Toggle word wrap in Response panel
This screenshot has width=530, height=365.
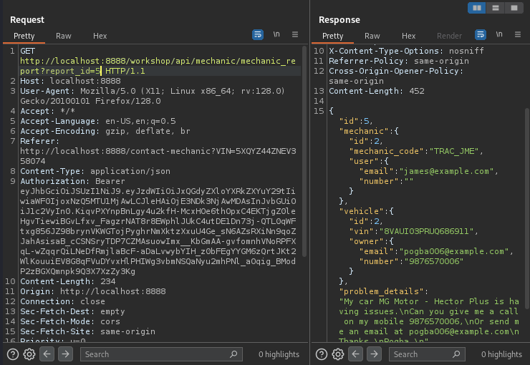481,34
